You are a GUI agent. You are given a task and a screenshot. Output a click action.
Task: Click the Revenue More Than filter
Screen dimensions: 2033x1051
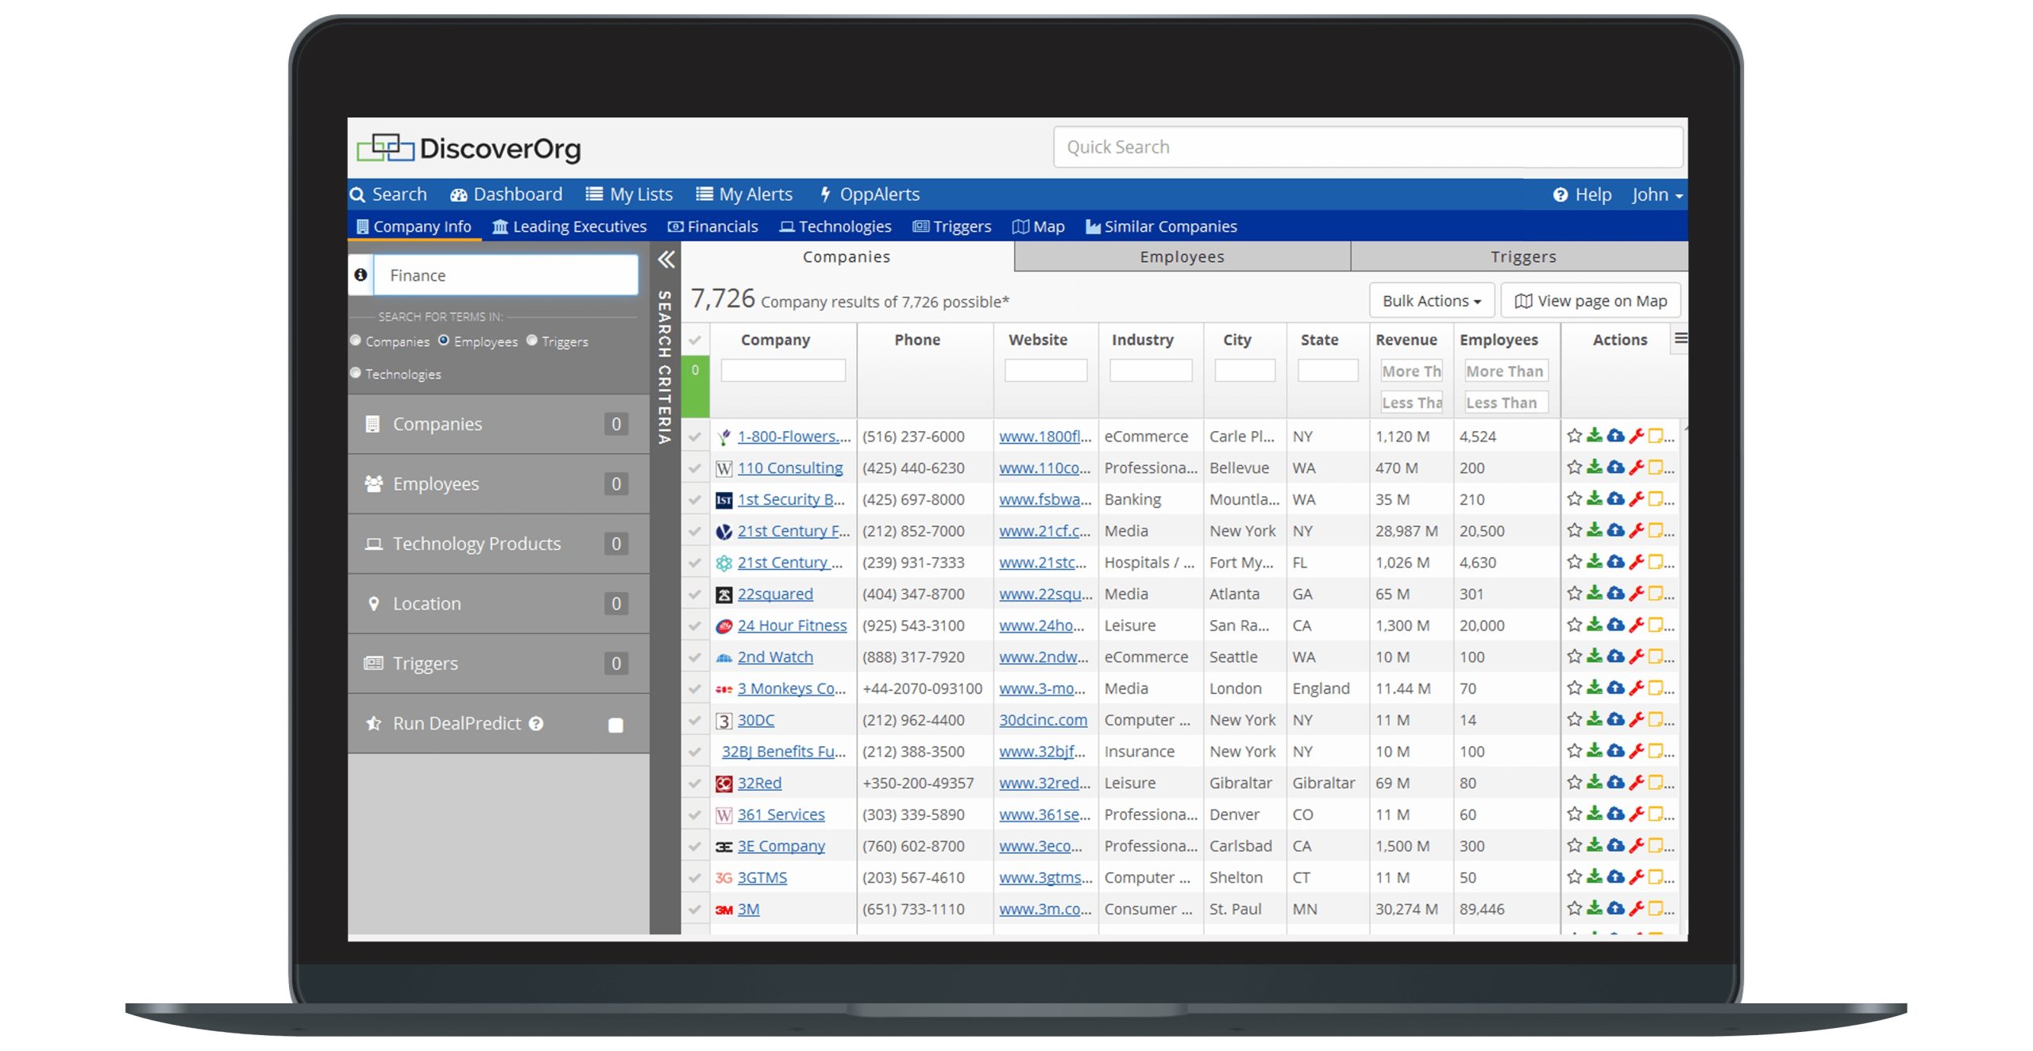pos(1410,371)
